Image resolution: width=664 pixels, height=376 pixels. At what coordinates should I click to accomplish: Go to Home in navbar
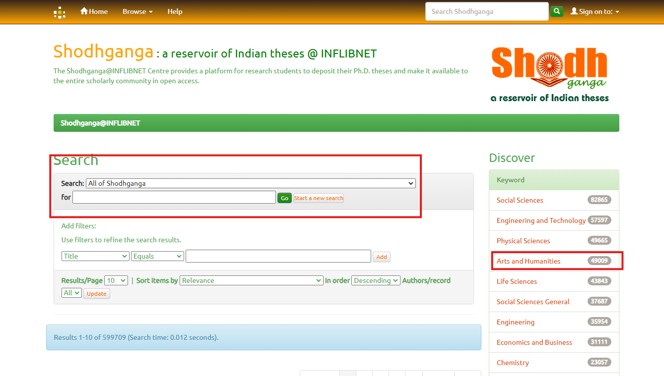coord(94,11)
